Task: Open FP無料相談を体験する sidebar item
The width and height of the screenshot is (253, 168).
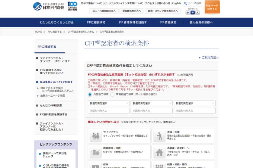Action: tap(54, 115)
